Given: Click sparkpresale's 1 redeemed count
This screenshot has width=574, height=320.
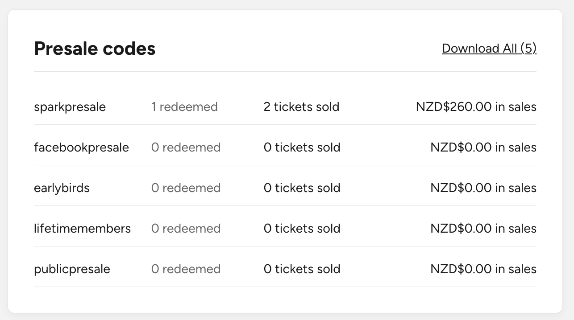Looking at the screenshot, I should point(184,107).
